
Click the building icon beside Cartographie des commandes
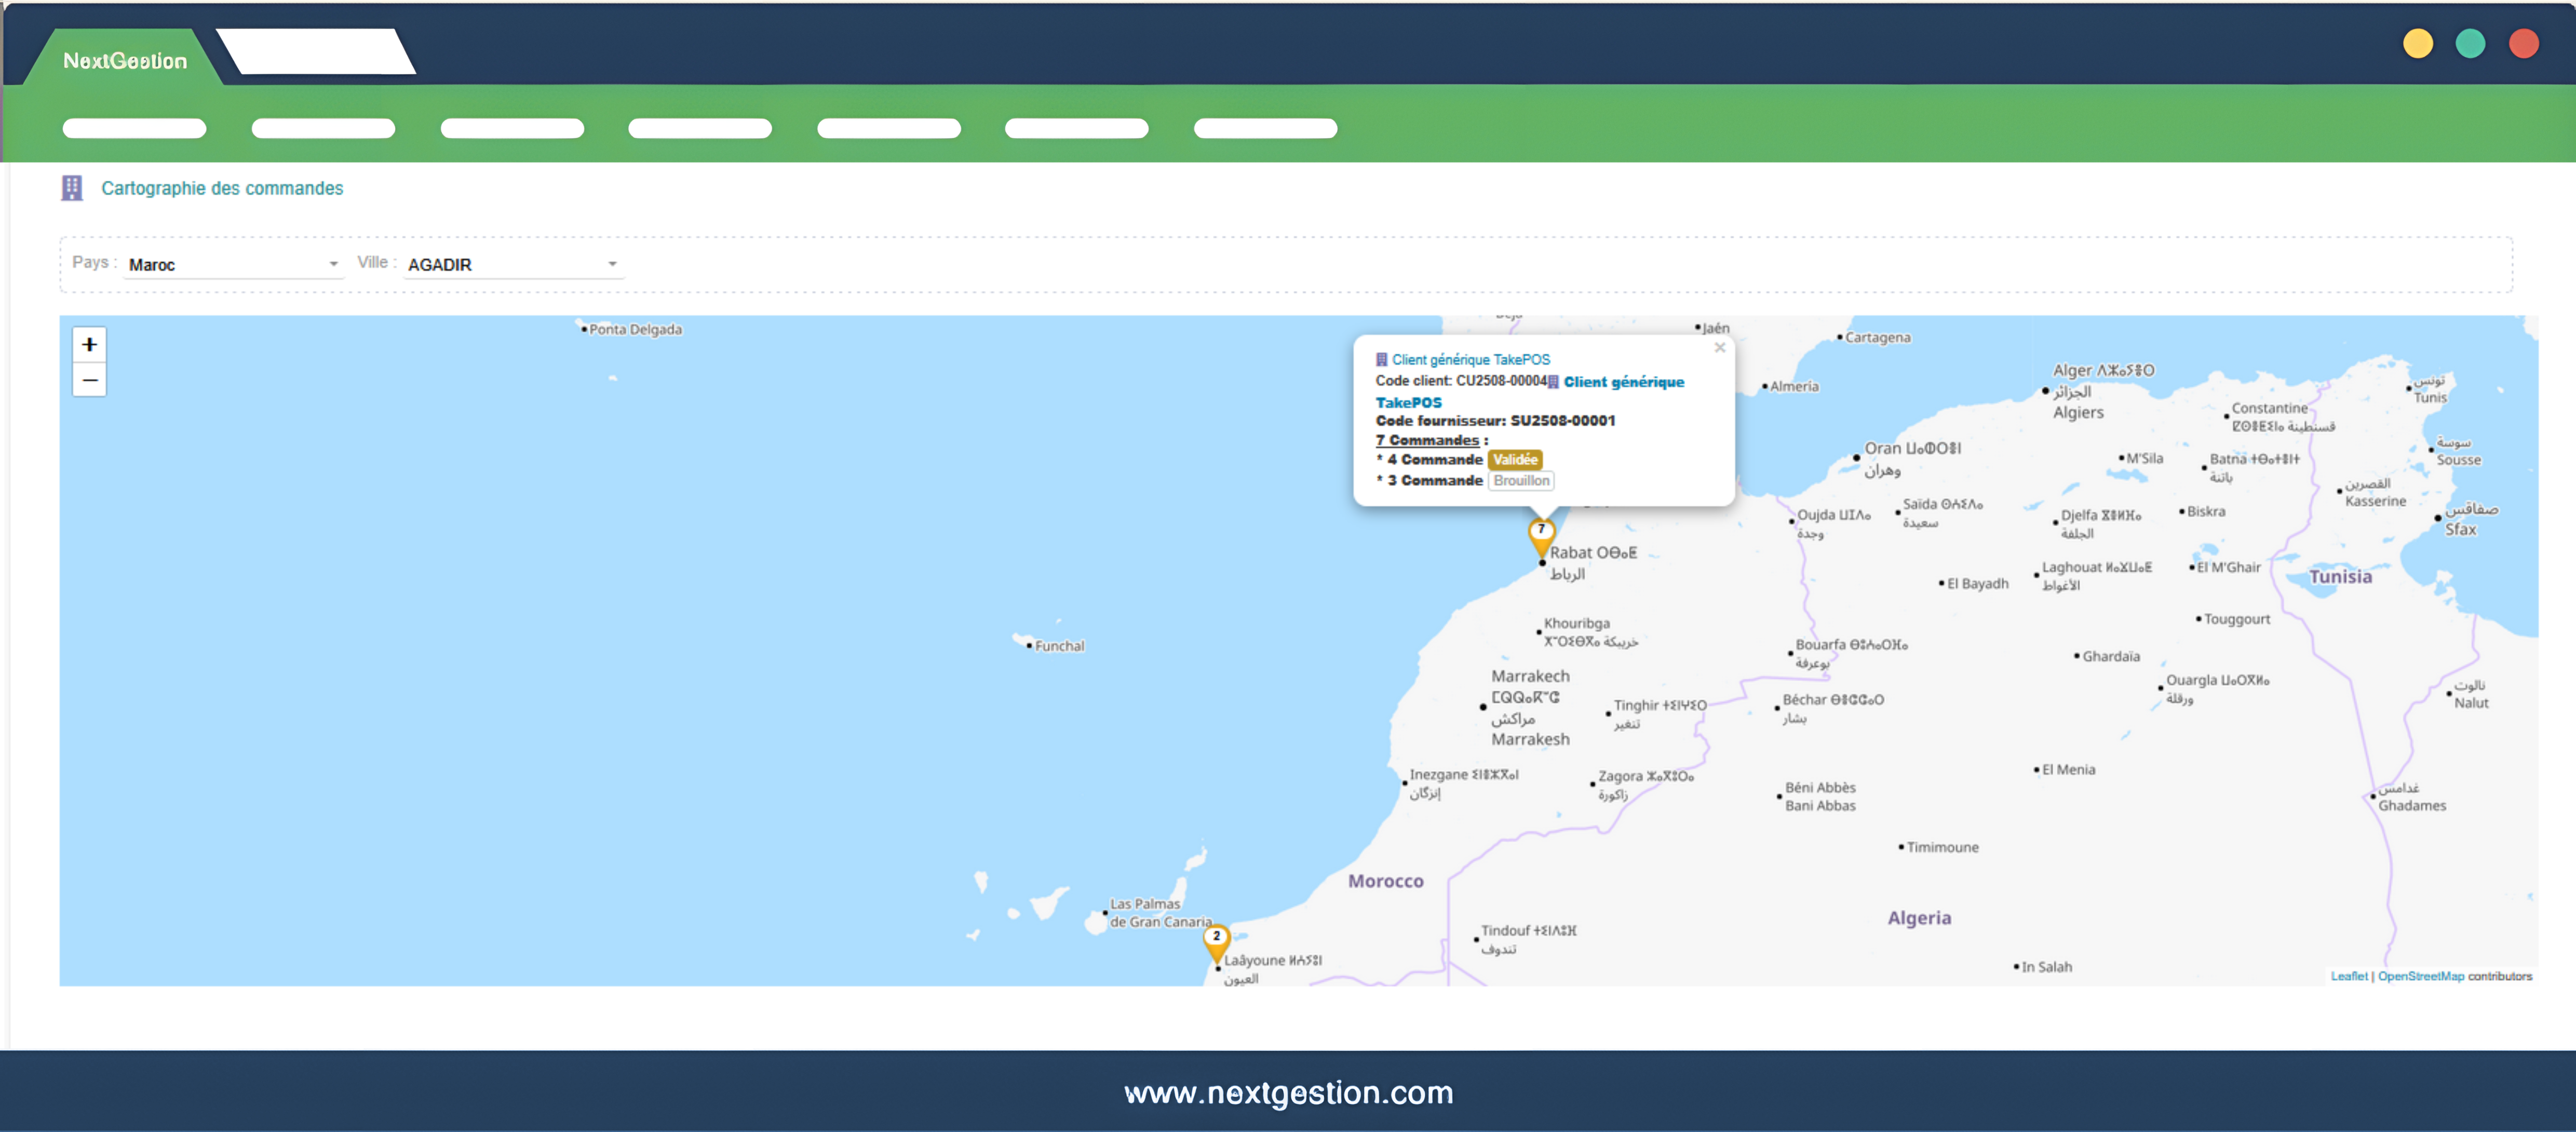click(x=72, y=188)
